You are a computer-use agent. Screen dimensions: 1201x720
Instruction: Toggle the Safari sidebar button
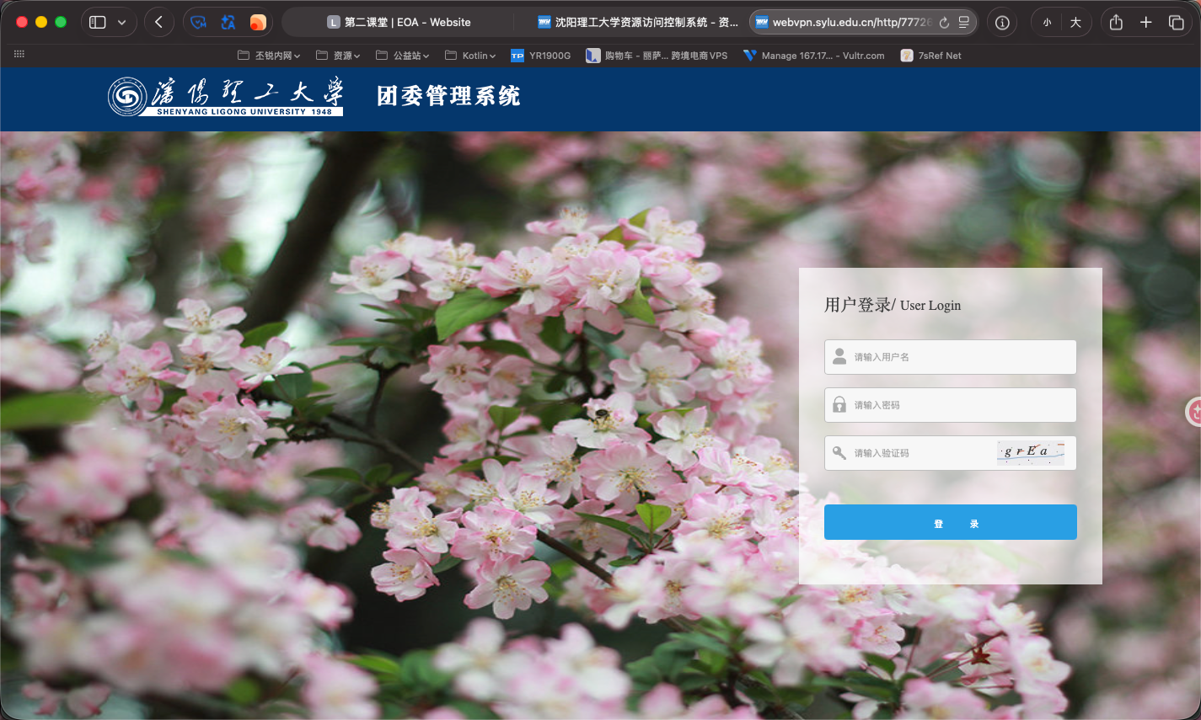tap(98, 23)
